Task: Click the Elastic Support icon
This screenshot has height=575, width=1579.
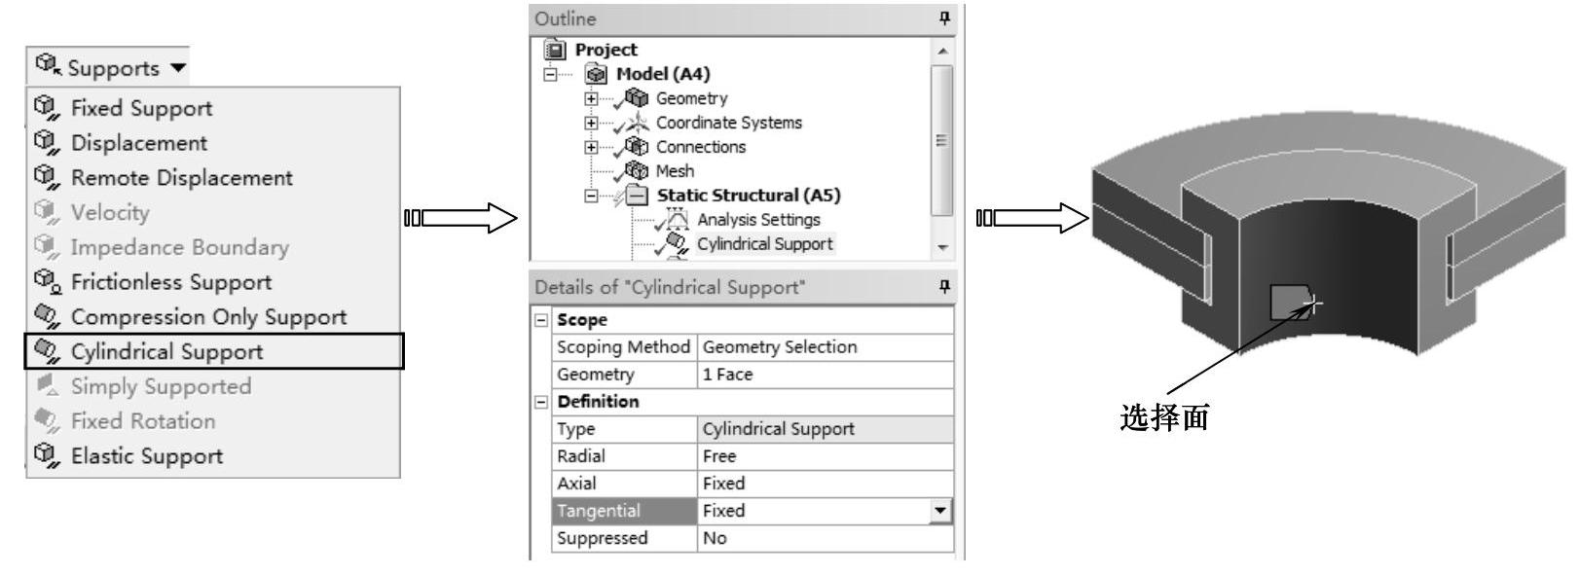Action: click(x=46, y=454)
